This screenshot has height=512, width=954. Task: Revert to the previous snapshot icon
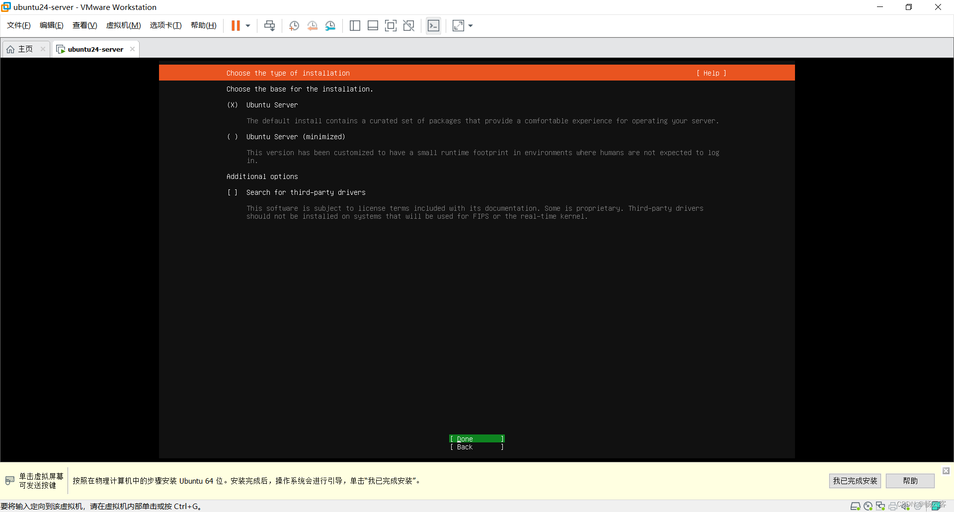click(312, 26)
